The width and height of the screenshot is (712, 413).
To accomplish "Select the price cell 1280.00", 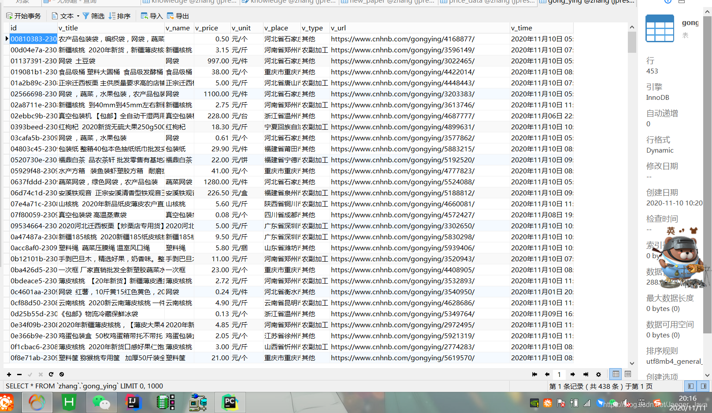I will click(212, 182).
